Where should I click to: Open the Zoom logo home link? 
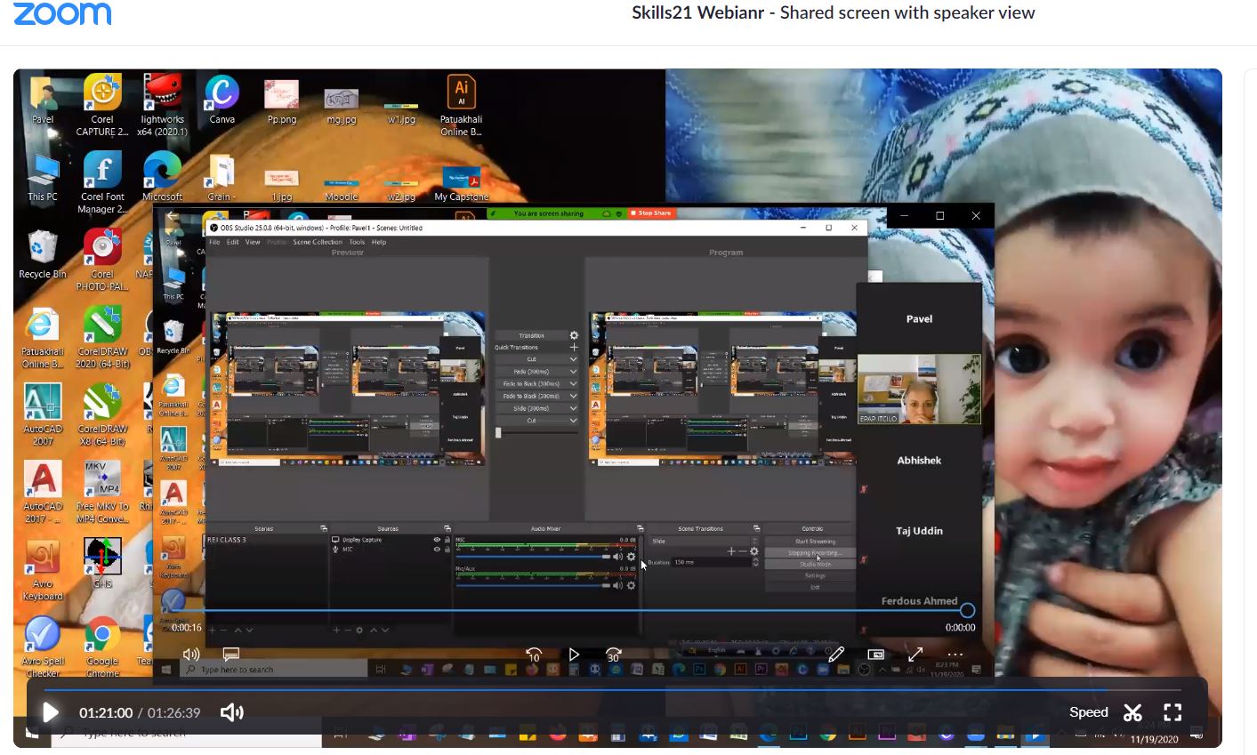62,13
